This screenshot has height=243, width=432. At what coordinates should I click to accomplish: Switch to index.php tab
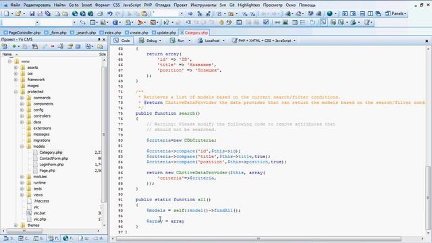pos(110,32)
